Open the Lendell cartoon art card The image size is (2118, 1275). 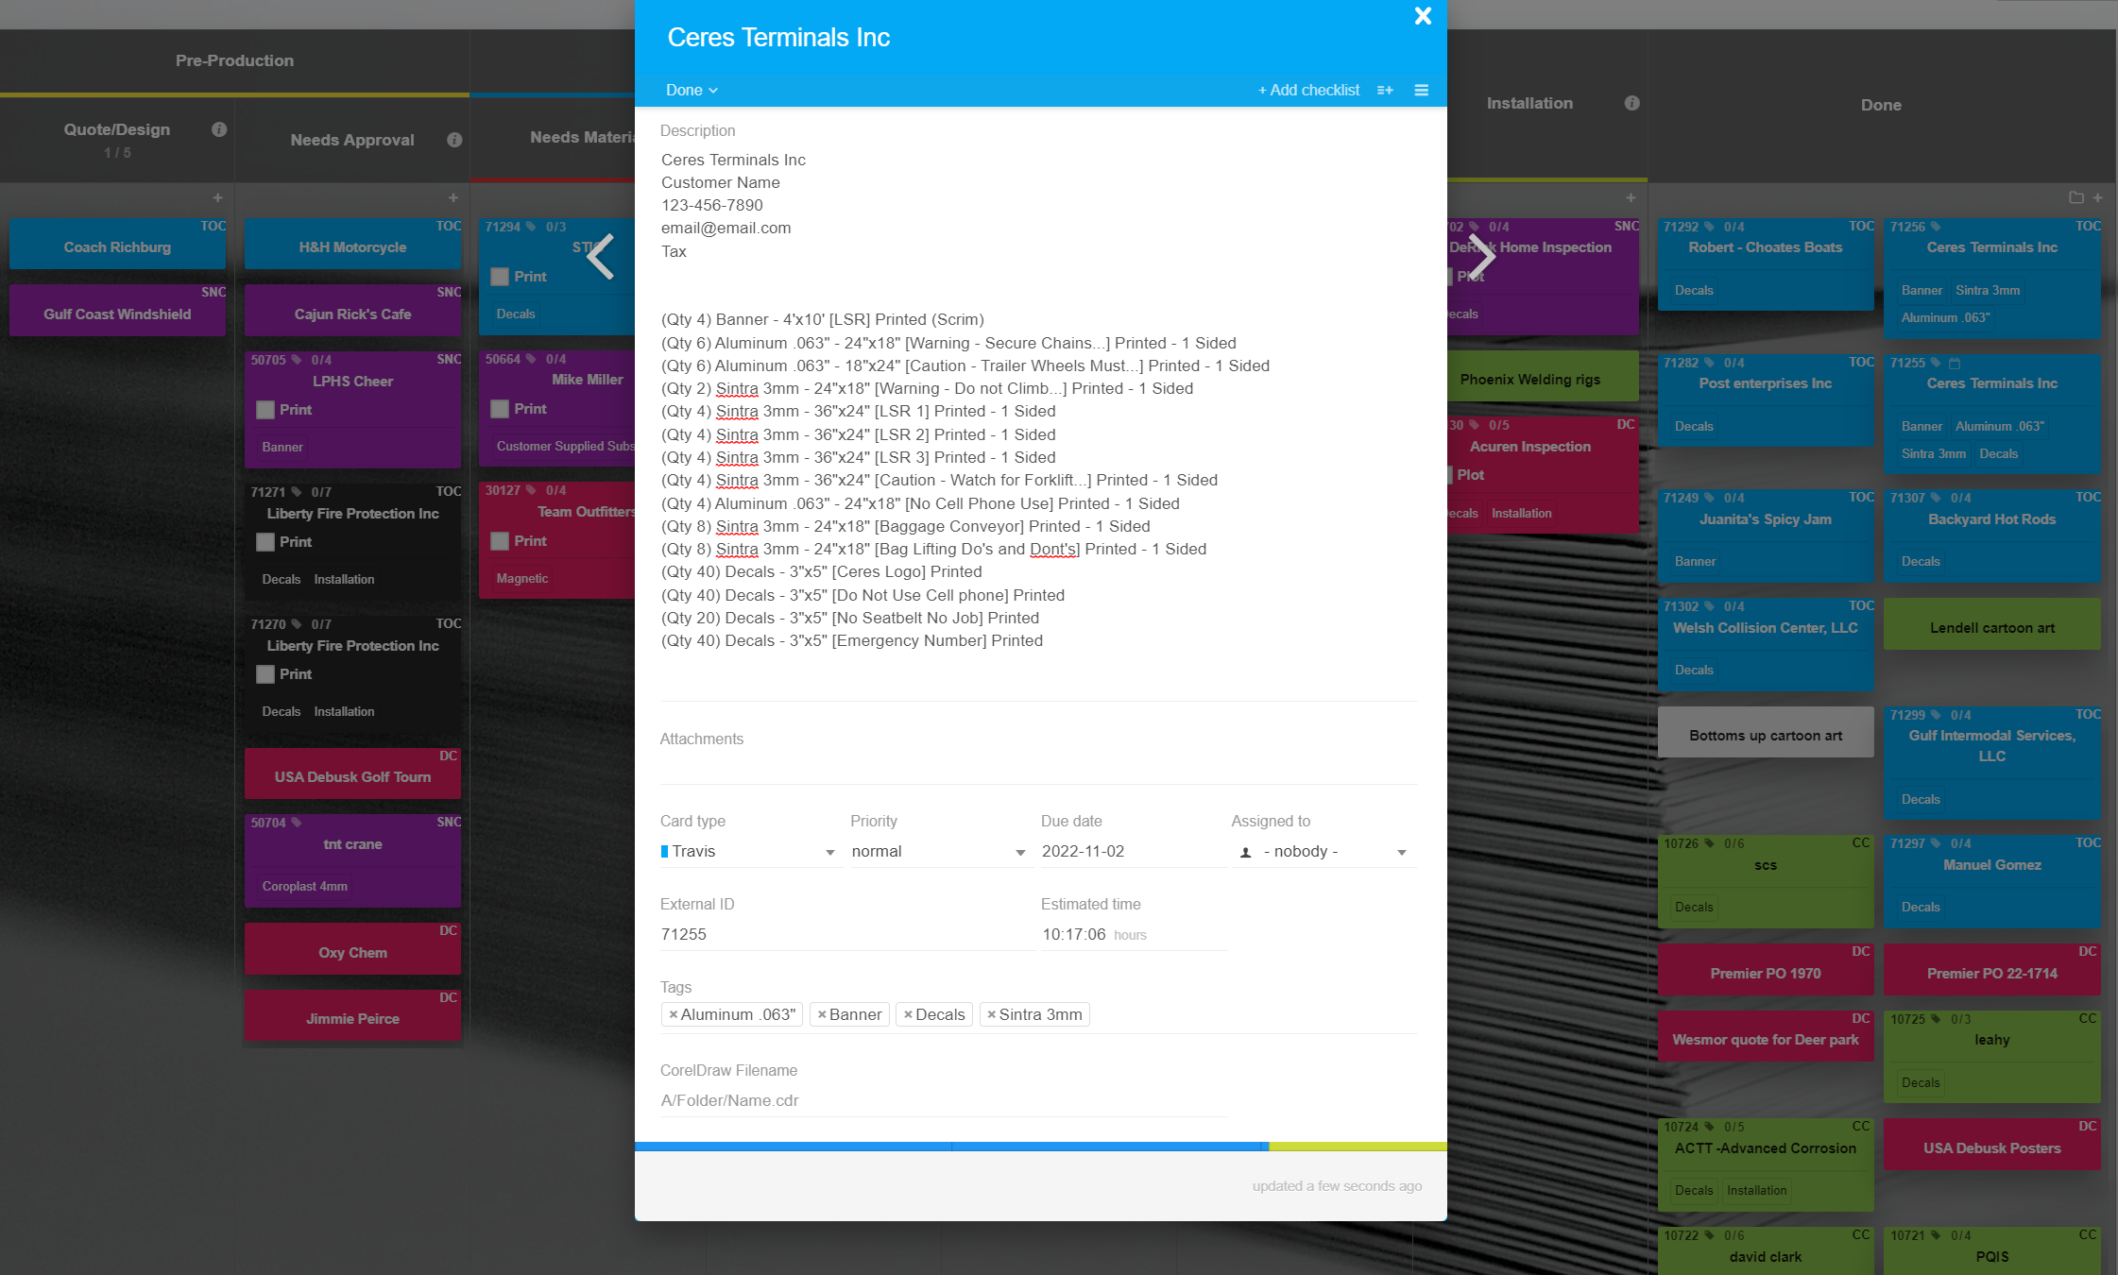[1992, 625]
